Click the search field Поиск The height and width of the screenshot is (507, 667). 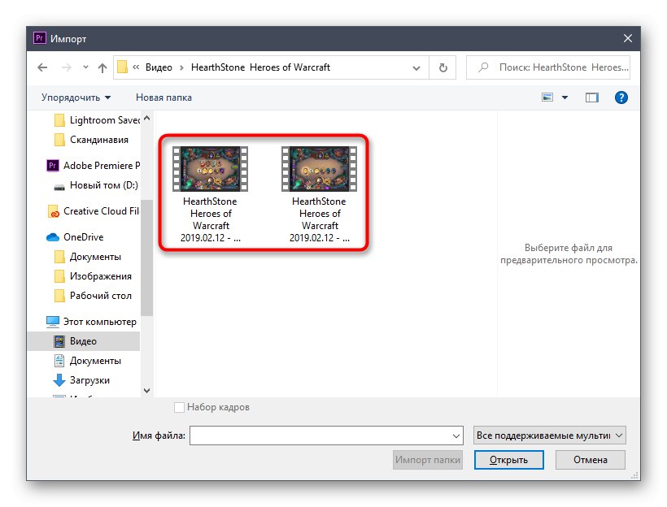(x=548, y=67)
